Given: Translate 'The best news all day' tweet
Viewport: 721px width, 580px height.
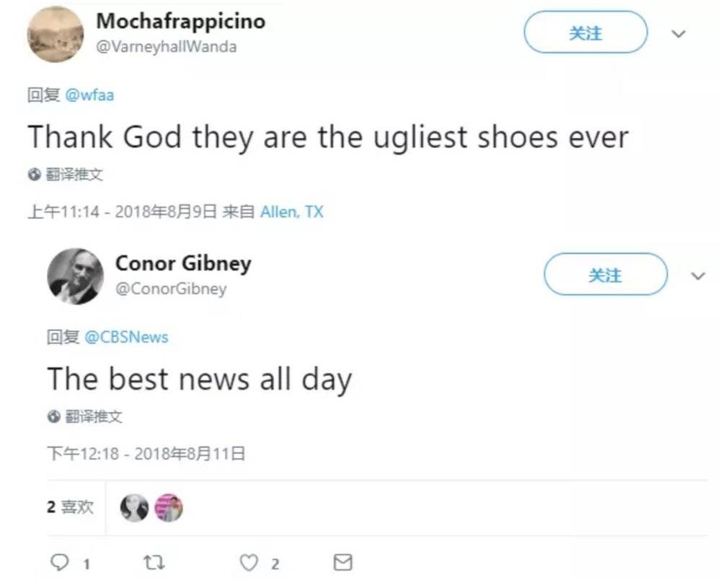Looking at the screenshot, I should pos(94,416).
